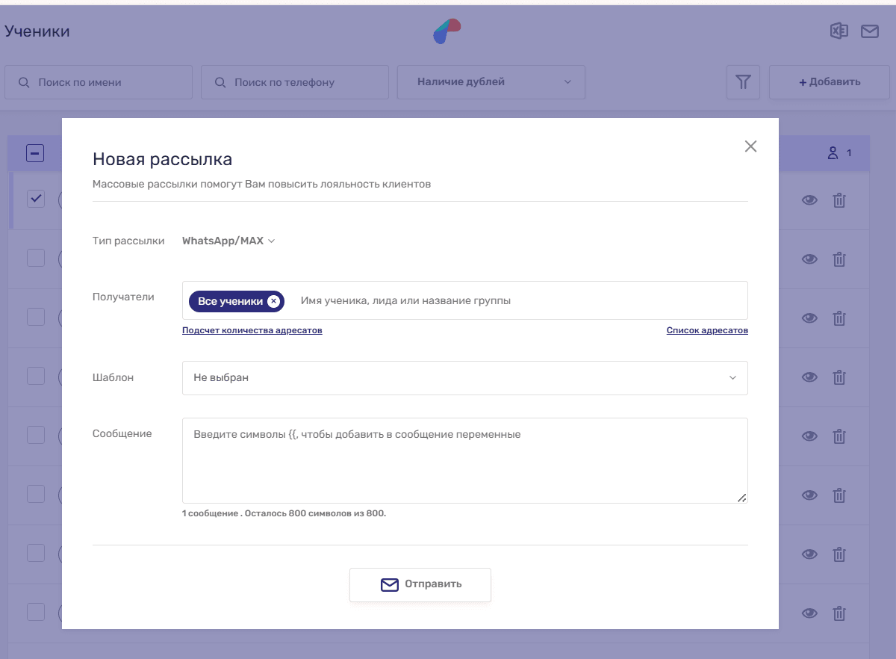Open the "Тип рассылки" WhatsApp/MAX dropdown

tap(228, 241)
